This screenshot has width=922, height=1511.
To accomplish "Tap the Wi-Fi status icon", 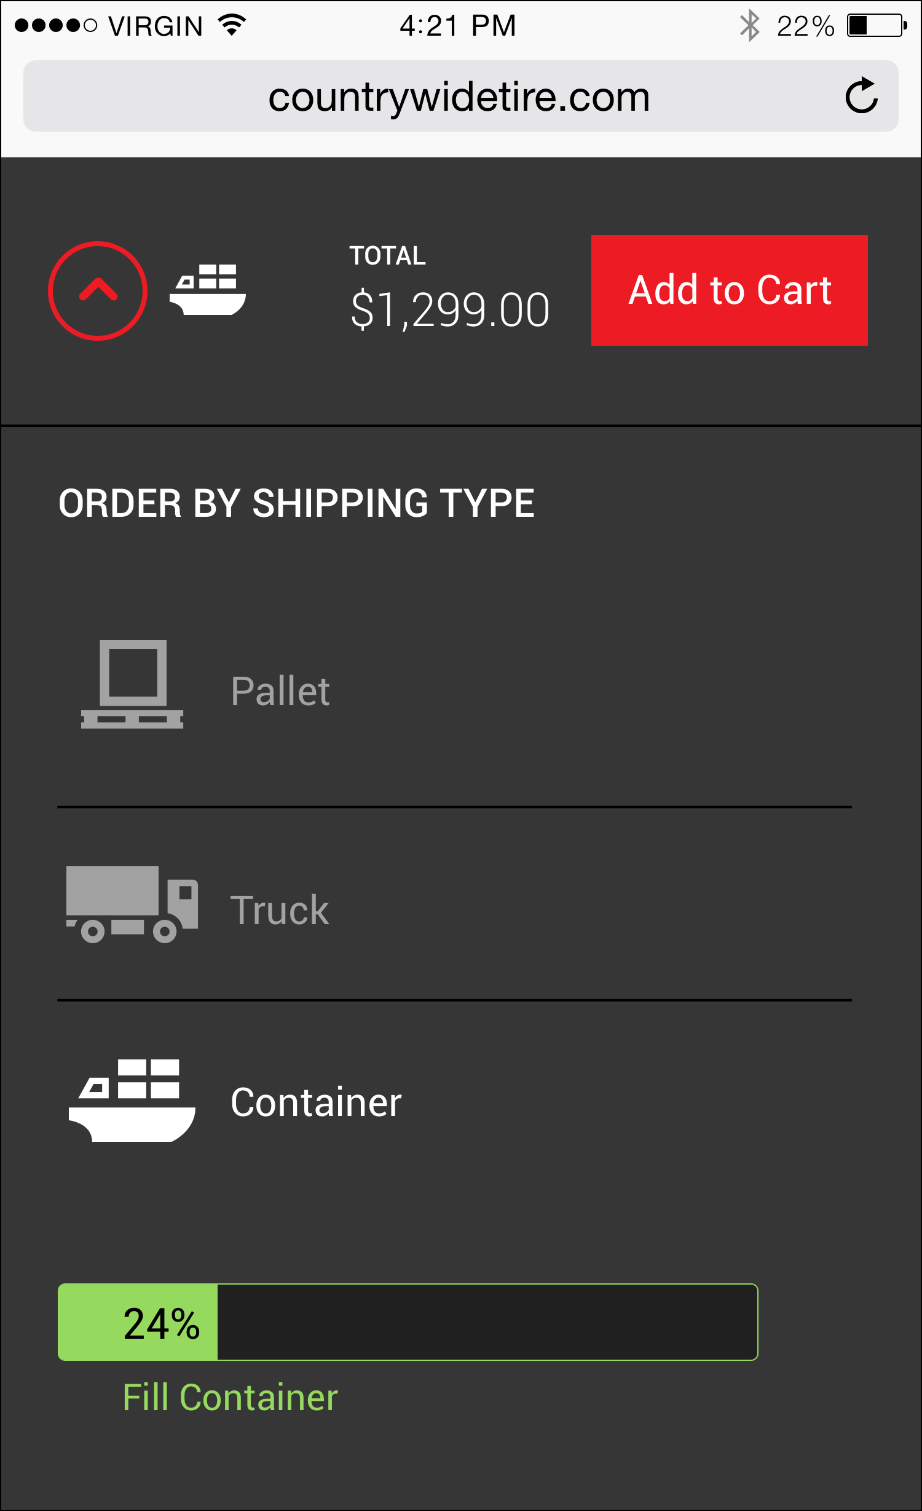I will (x=232, y=25).
